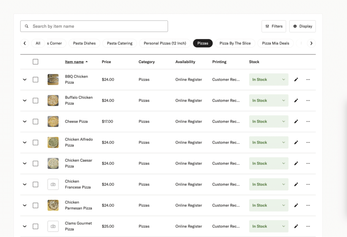This screenshot has height=237, width=347.
Task: Select the Pizza By The Slice tab
Action: (235, 43)
